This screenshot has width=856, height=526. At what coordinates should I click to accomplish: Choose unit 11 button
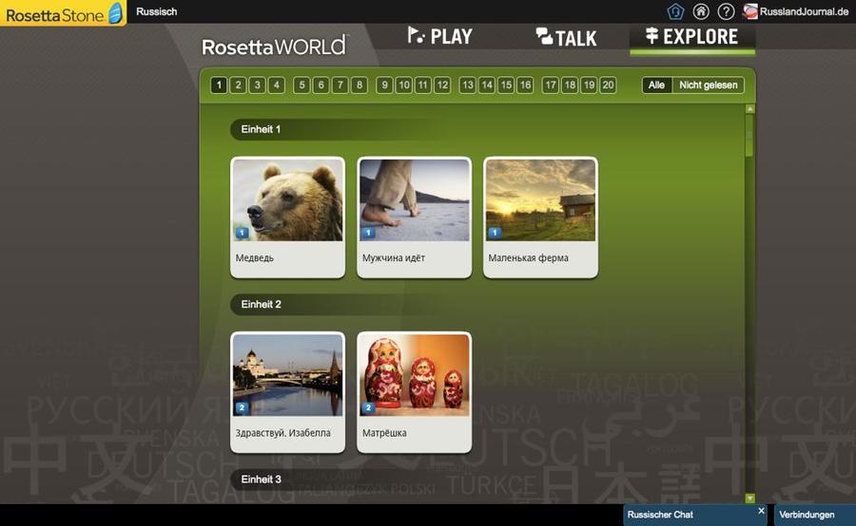click(x=422, y=85)
